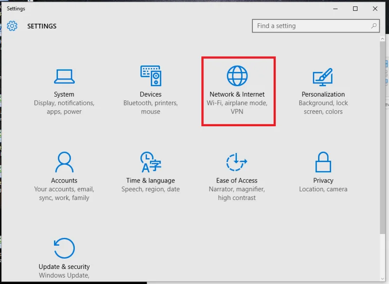
Task: Open the Network & Internet globe icon
Action: (237, 76)
